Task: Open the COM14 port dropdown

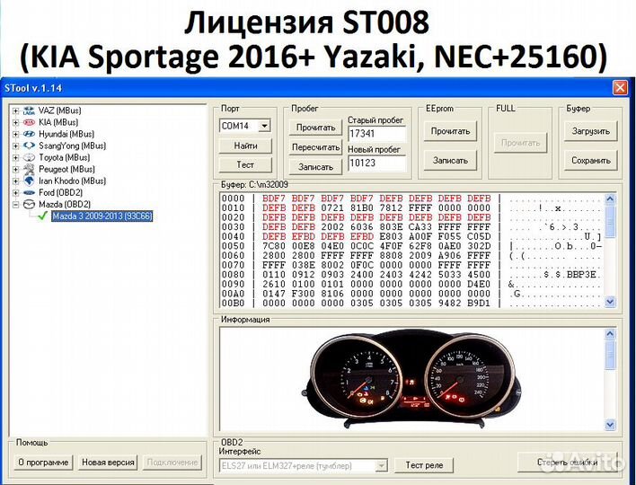Action: (264, 126)
